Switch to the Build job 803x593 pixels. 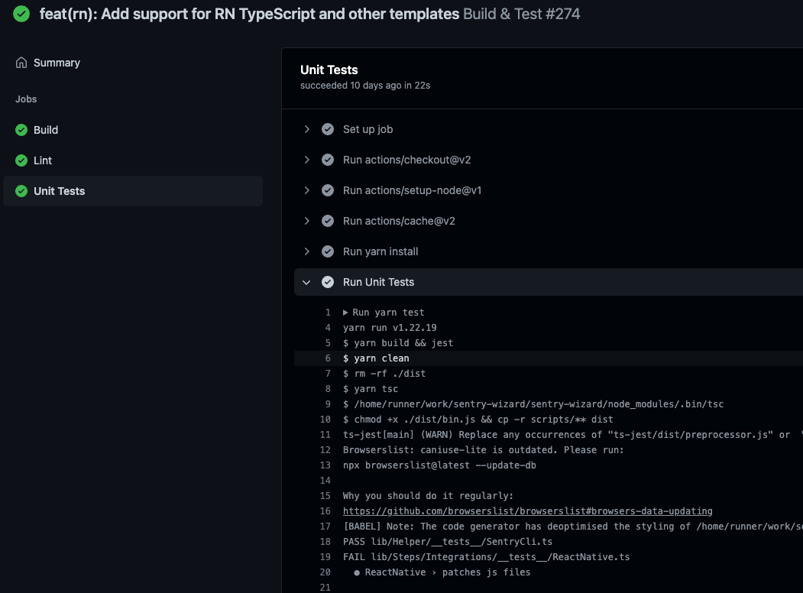pos(46,130)
